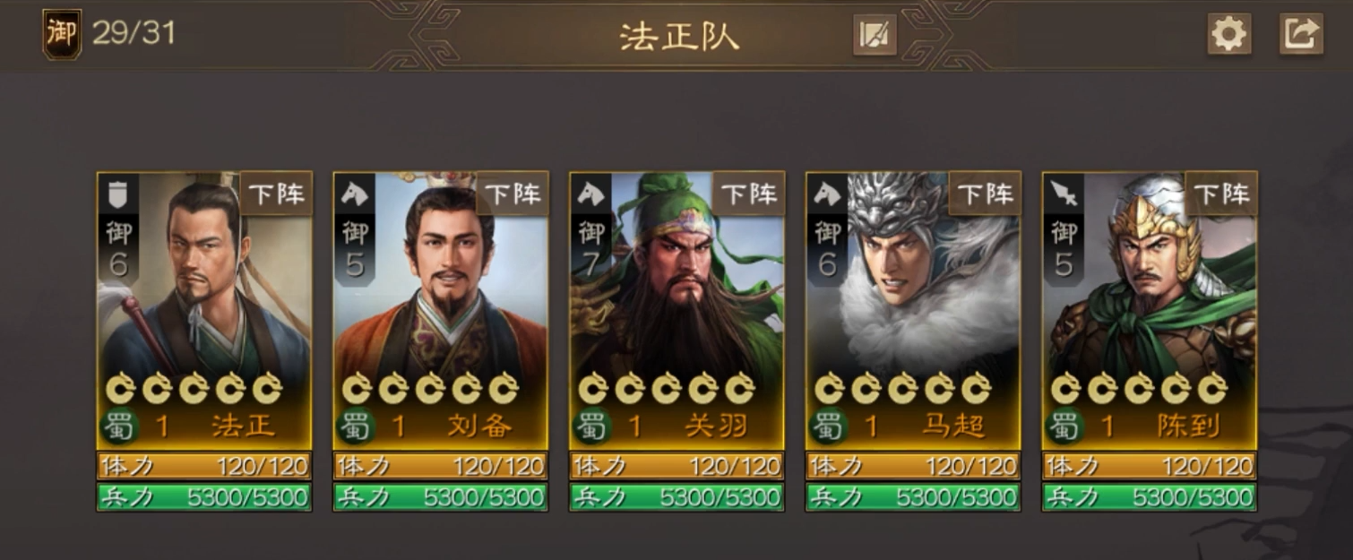
Task: Select the 马超 general portrait
Action: pos(914,296)
